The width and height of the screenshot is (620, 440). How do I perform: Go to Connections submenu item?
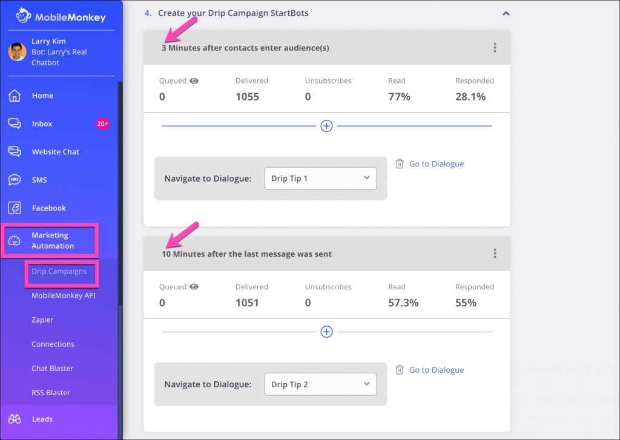53,344
